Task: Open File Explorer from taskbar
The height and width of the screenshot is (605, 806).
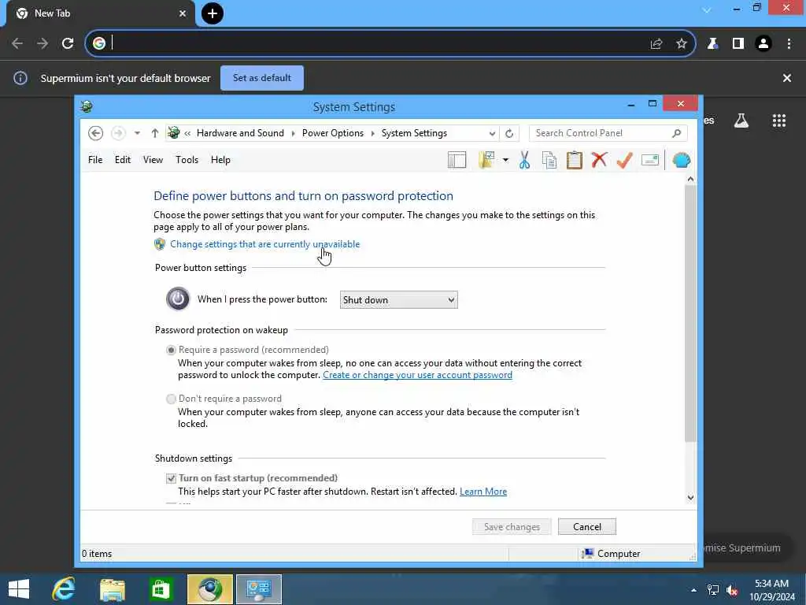Action: click(x=113, y=589)
